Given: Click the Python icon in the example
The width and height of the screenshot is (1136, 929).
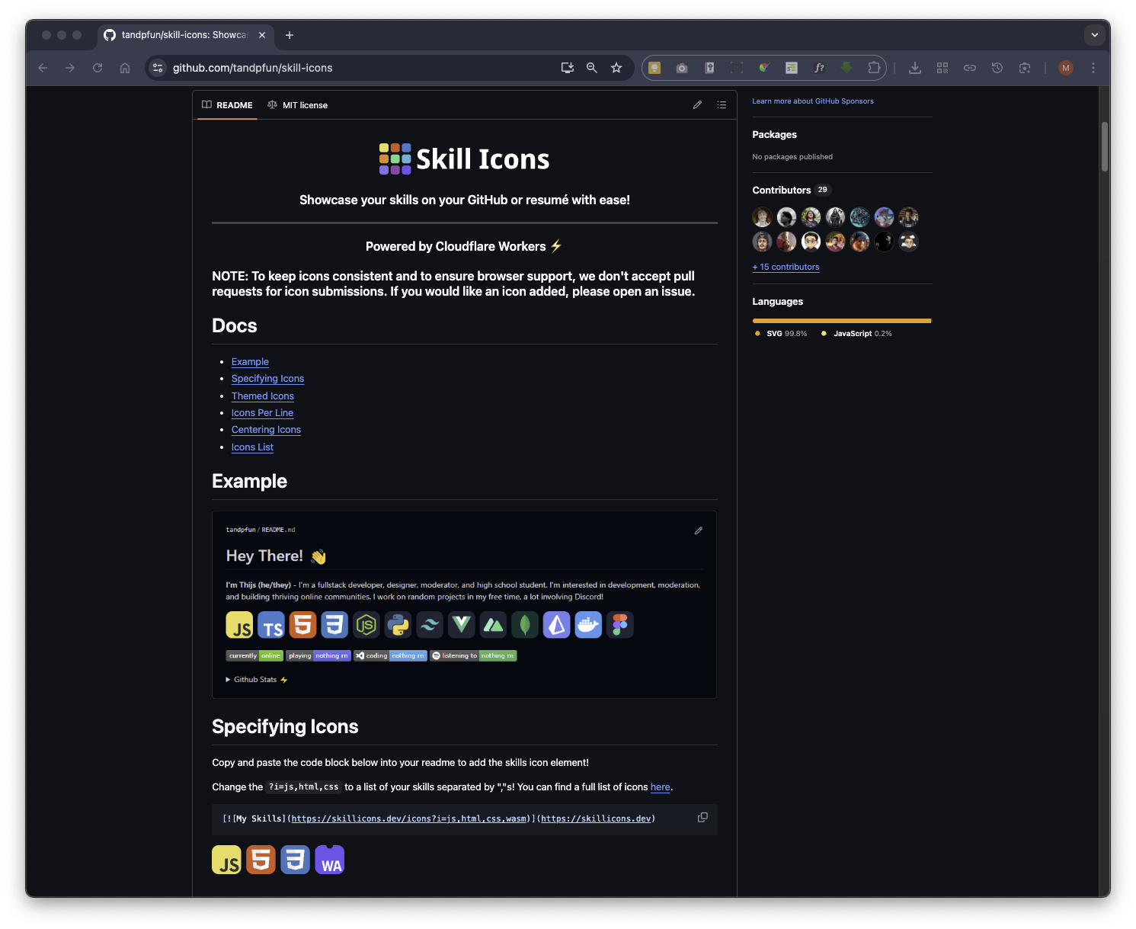Looking at the screenshot, I should coord(398,625).
